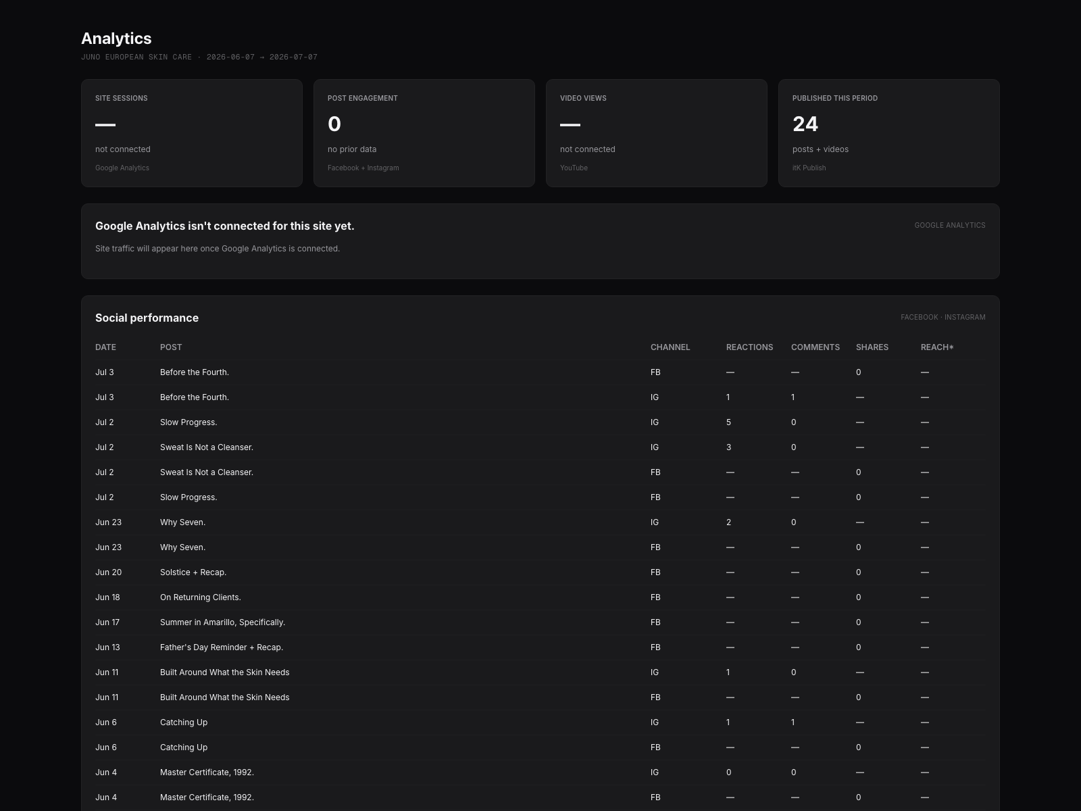The width and height of the screenshot is (1081, 811).
Task: Open 'Built Around What the Skin Needs' IG post
Action: click(224, 672)
